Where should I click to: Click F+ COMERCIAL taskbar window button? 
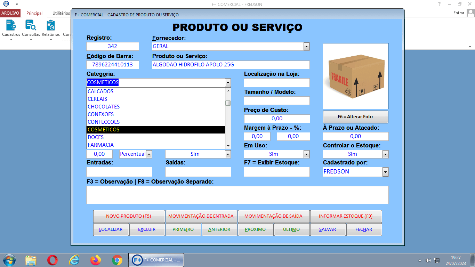pyautogui.click(x=156, y=260)
